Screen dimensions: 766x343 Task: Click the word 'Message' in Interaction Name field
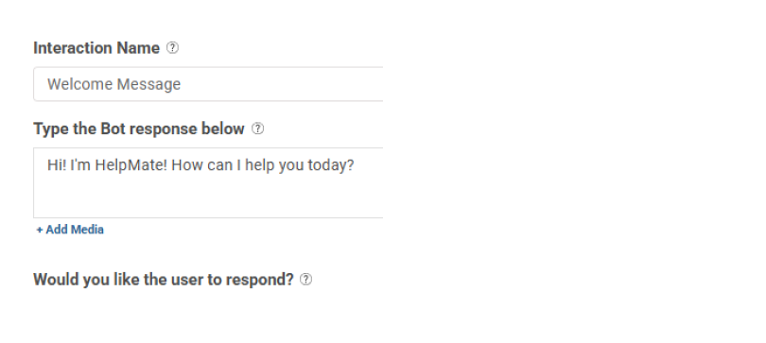coord(149,85)
